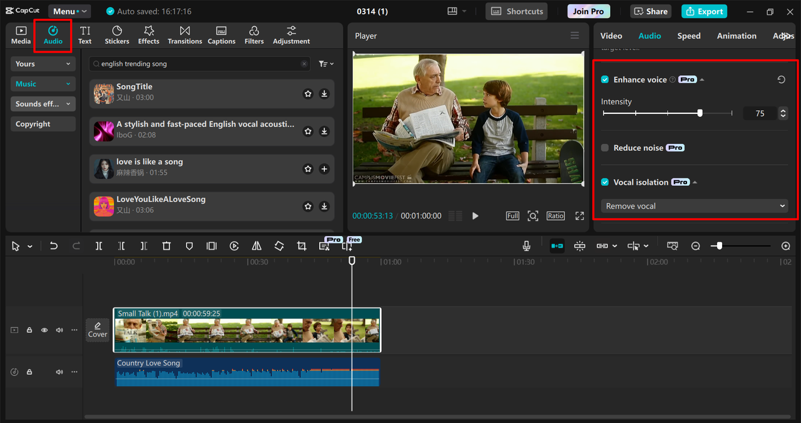Screen dimensions: 801x423
Task: Click the Split clip icon
Action: (98, 246)
